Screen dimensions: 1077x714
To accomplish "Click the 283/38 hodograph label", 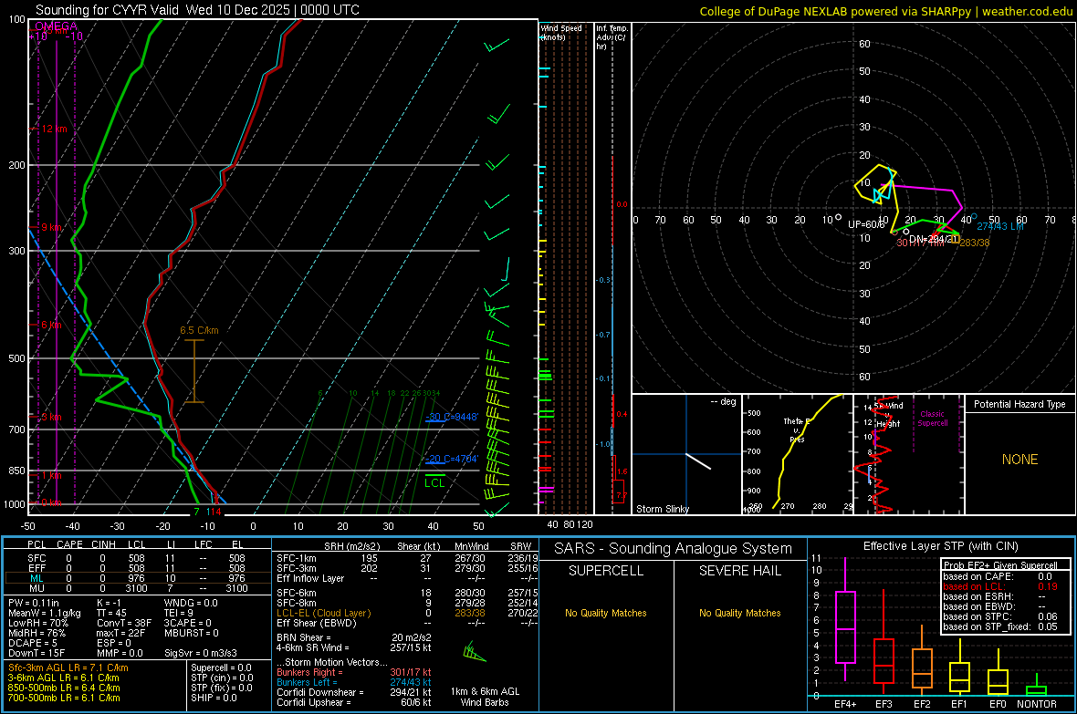I will [974, 243].
